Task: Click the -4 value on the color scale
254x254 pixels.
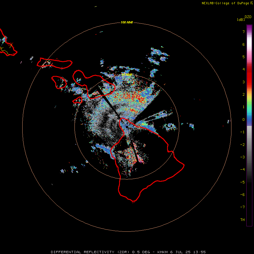Action: [242, 170]
